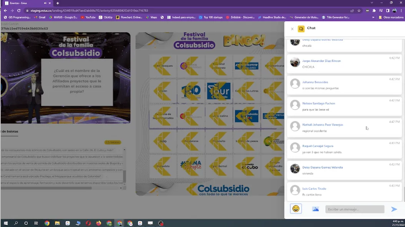This screenshot has height=227, width=405.
Task: Open the YouTube bookmark
Action: click(88, 17)
